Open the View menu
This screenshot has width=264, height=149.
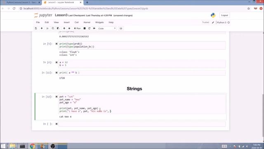(x=56, y=22)
